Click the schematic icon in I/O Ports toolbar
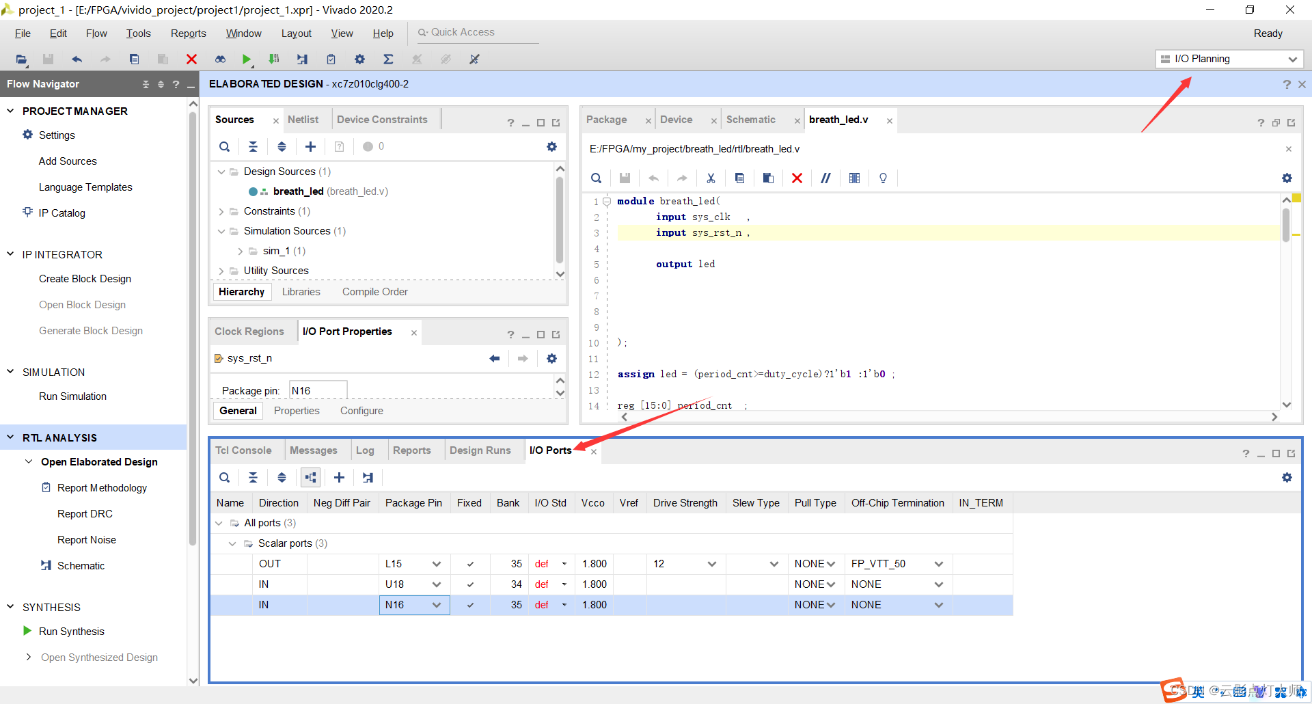The width and height of the screenshot is (1312, 704). 368,477
